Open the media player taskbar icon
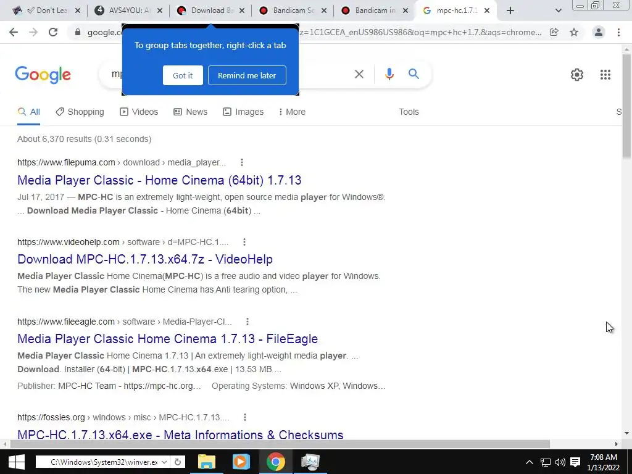The height and width of the screenshot is (474, 632). [241, 462]
